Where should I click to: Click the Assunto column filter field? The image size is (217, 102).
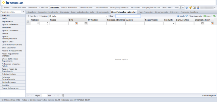pyautogui.click(x=135, y=23)
